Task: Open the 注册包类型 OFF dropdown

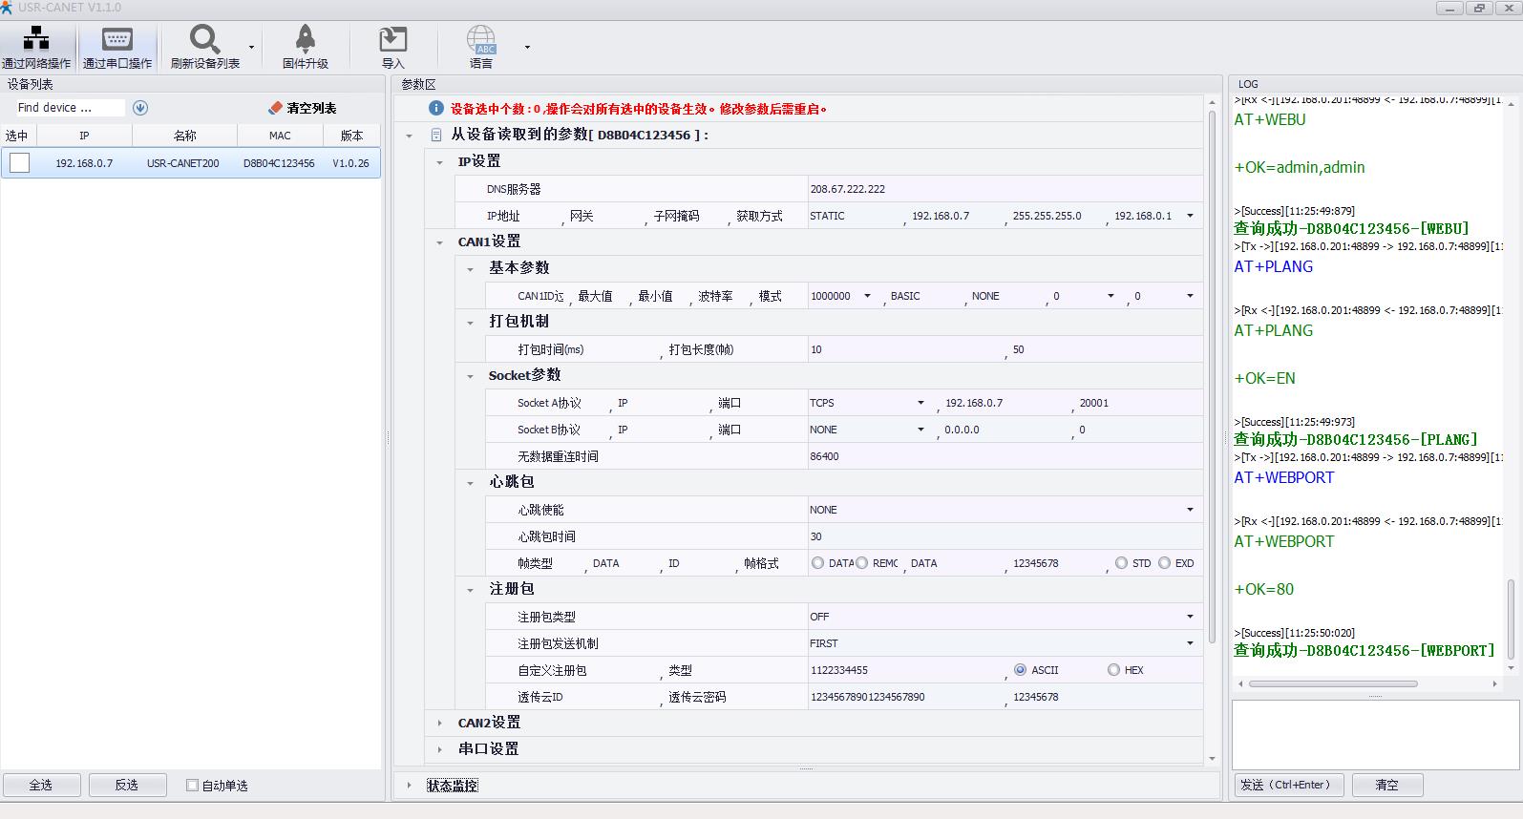Action: tap(1190, 617)
